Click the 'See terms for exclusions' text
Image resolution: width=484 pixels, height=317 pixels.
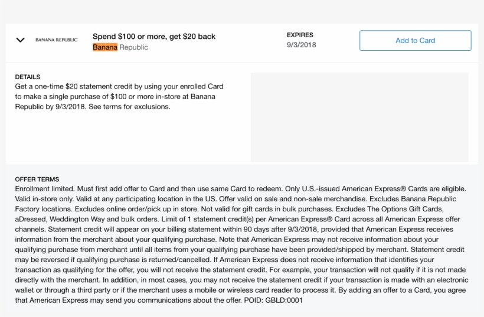click(x=129, y=107)
